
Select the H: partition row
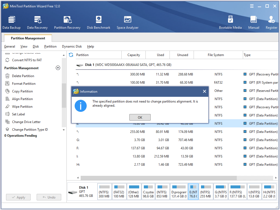pos(177,165)
